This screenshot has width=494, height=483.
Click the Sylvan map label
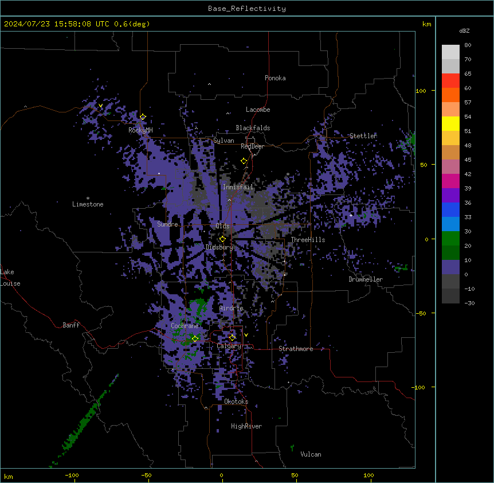click(224, 141)
